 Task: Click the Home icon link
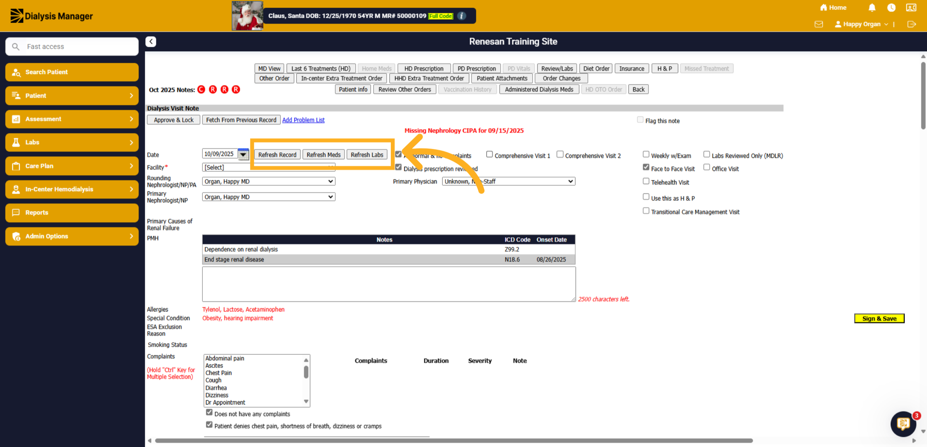click(833, 8)
